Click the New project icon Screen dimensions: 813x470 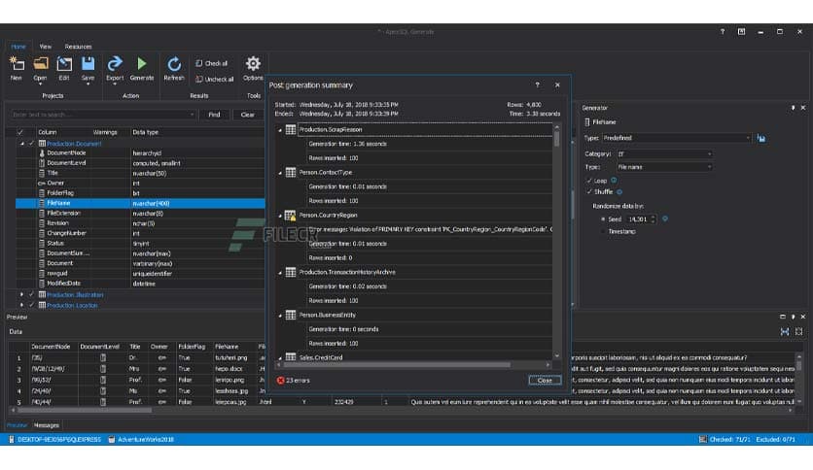pyautogui.click(x=16, y=65)
